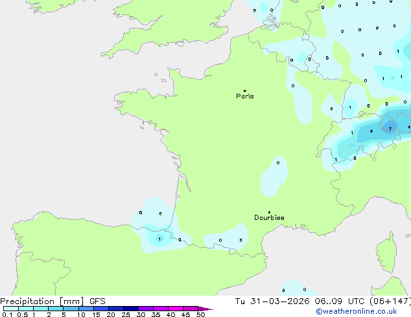Click the '50' legend scale number
The height and width of the screenshot is (317, 411).
(200, 314)
